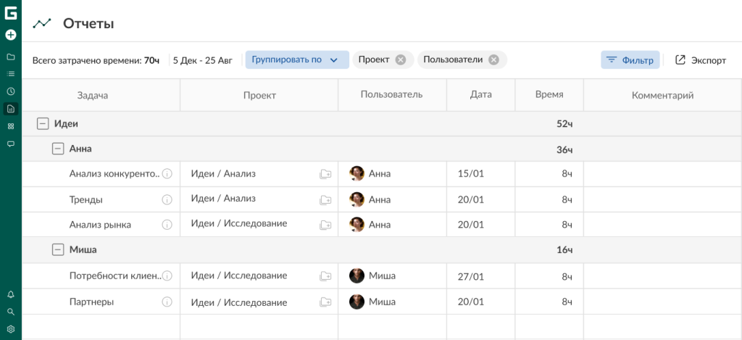Screen dimensions: 742x340
Task: Open the Фильтр panel
Action: (630, 60)
